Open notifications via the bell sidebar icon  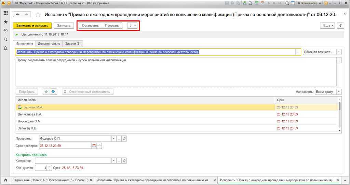pyautogui.click(x=5, y=49)
